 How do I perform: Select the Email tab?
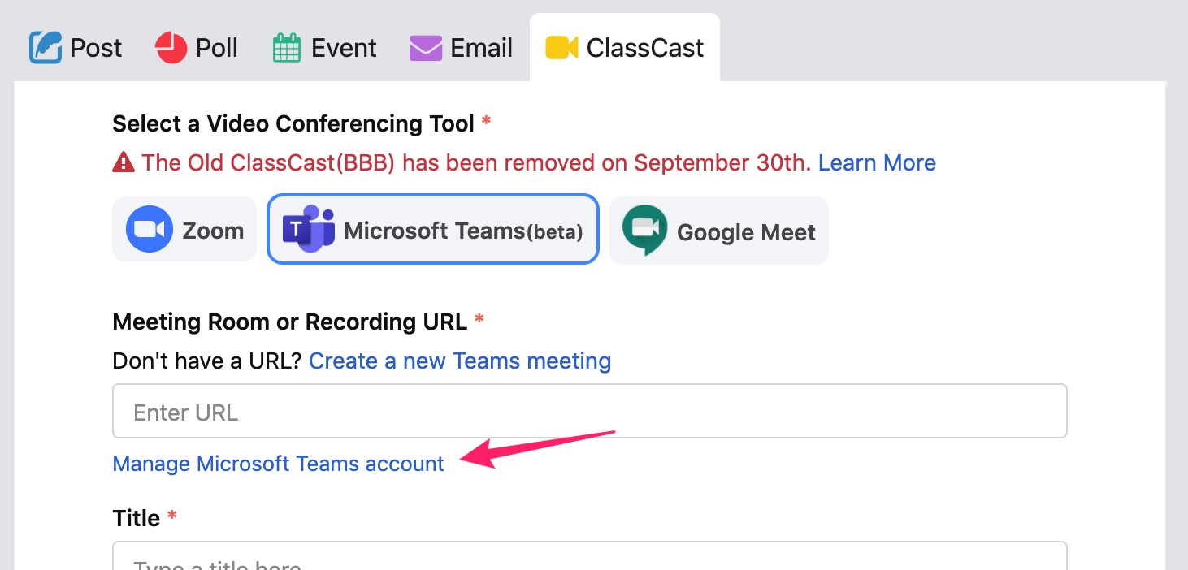[461, 48]
